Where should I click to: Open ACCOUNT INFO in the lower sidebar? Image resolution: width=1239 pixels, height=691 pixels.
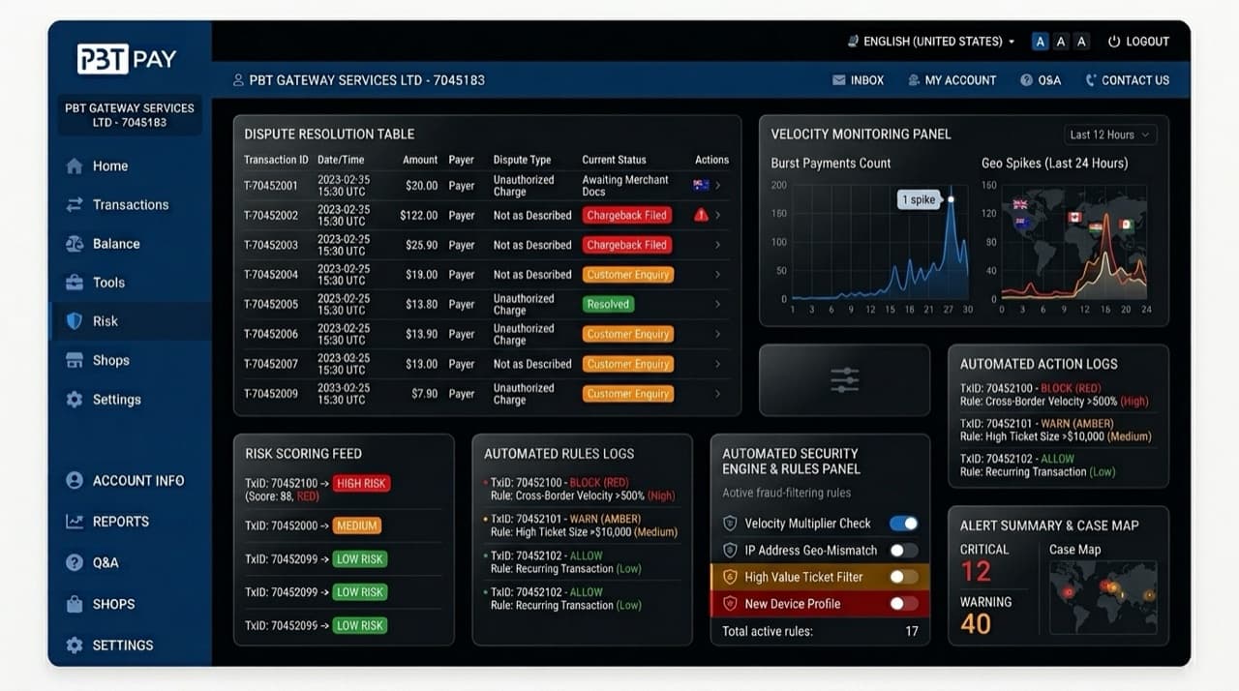[x=124, y=481]
